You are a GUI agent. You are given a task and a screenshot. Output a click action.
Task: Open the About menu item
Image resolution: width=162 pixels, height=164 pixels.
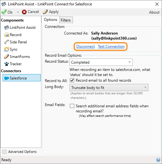point(154,12)
